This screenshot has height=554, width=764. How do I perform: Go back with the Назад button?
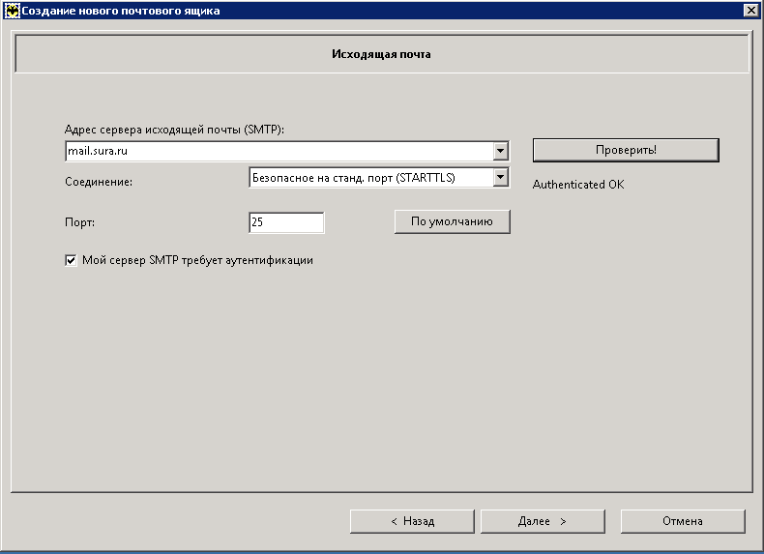tap(412, 521)
